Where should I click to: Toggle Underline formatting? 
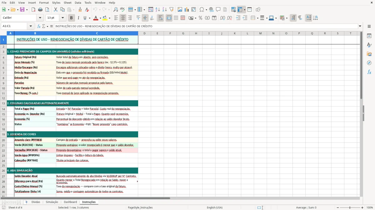click(85, 18)
